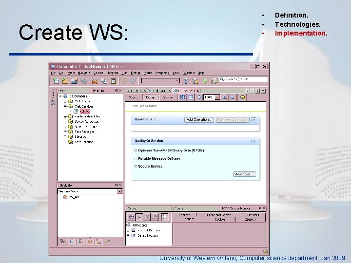This screenshot has width=351, height=263.
Task: Click the Build Main Project hammer icon
Action: point(186,81)
